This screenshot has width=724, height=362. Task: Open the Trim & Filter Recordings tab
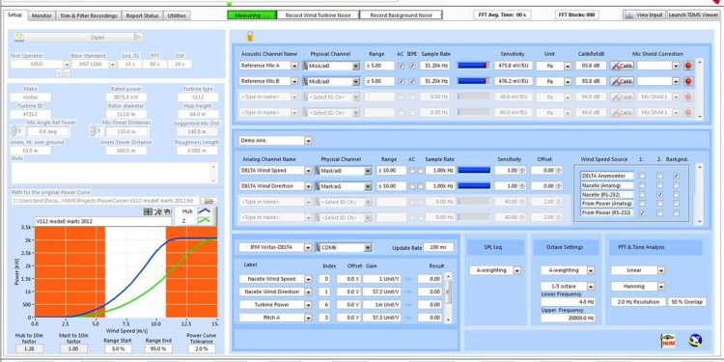click(89, 15)
